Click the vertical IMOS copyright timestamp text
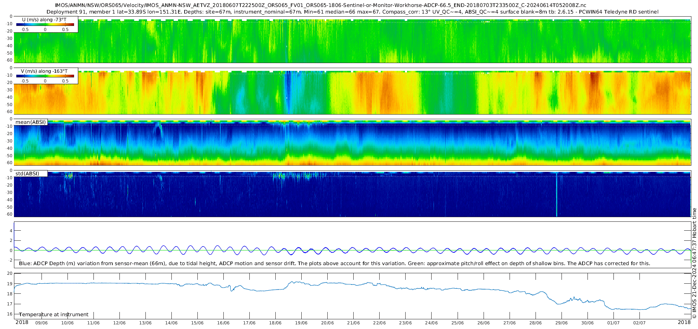The image size is (698, 329). pyautogui.click(x=694, y=263)
